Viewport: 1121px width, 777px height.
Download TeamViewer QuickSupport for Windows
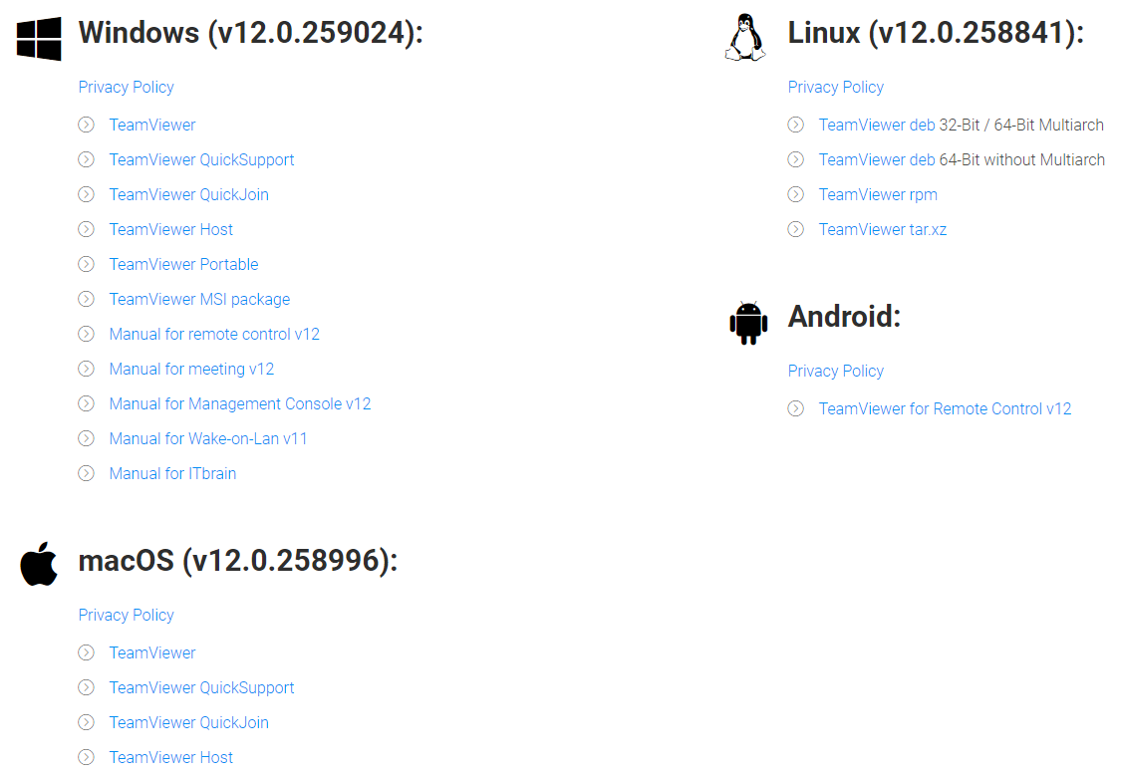(x=201, y=159)
